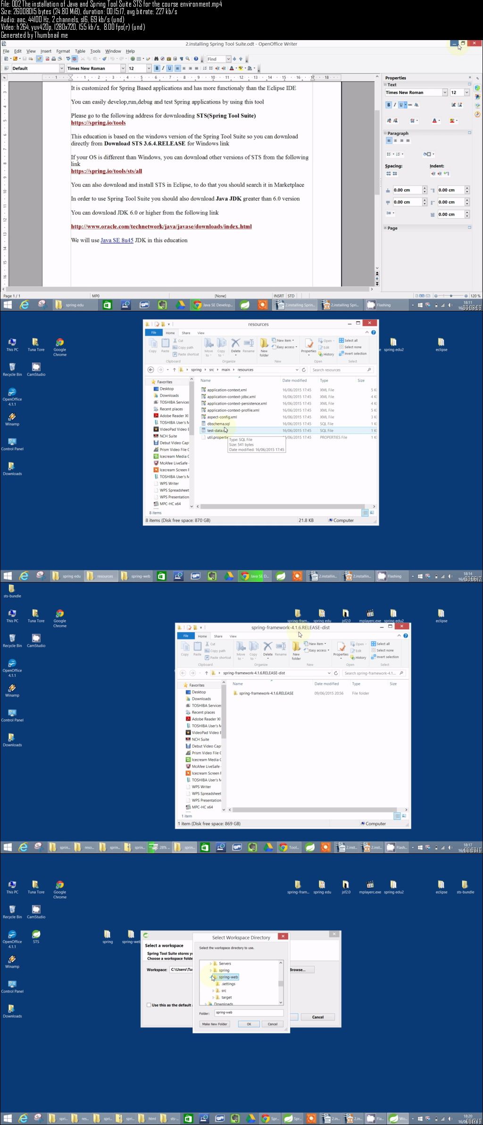Open the font name dropdown in the formatting toolbar
This screenshot has width=483, height=1125.
pos(123,68)
